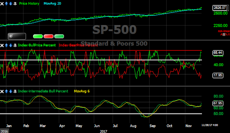230x133 pixels.
Task: Pin the Price History panel
Action: tap(15, 4)
